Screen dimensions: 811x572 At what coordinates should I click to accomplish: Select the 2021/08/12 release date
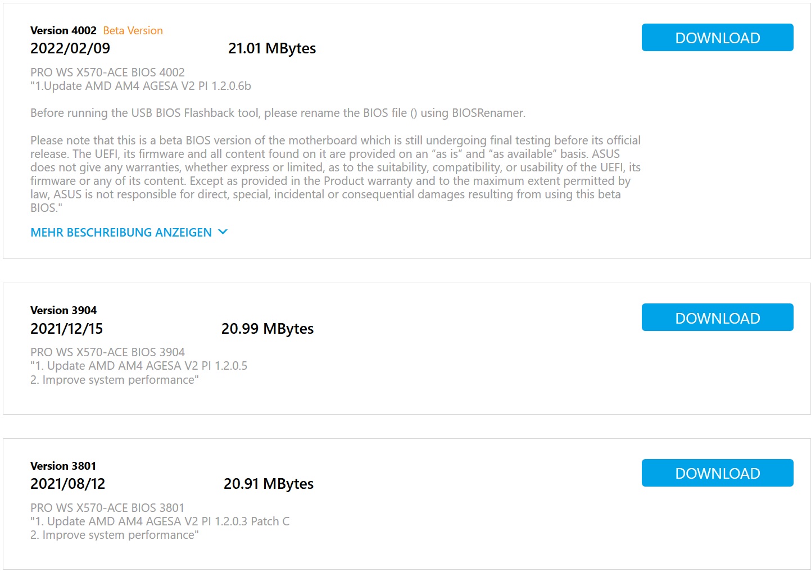coord(68,484)
